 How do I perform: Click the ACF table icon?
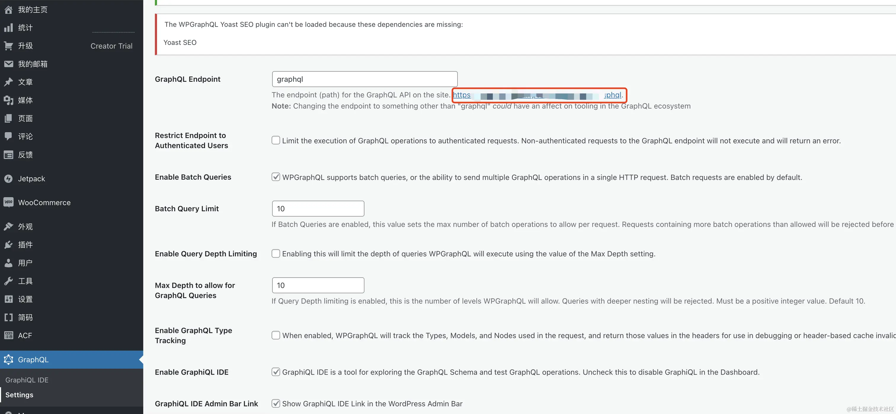(8, 335)
